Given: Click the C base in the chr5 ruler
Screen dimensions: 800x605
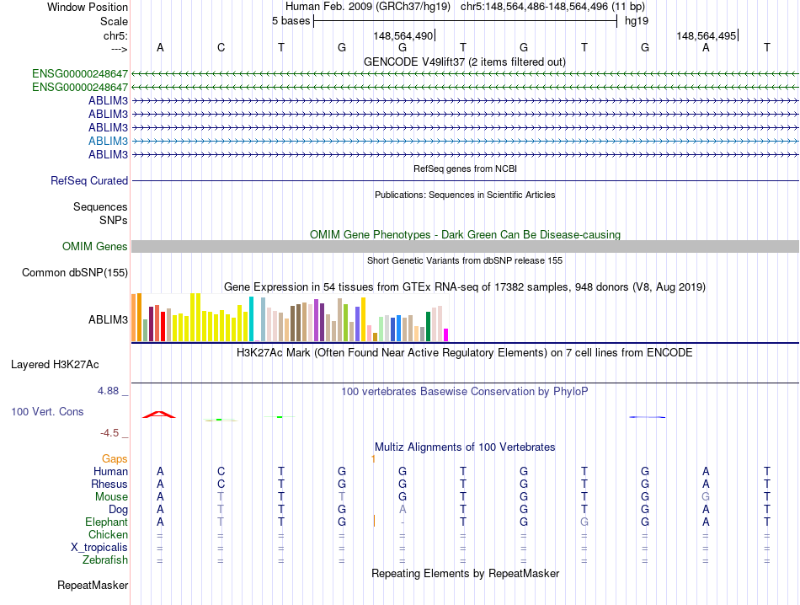Looking at the screenshot, I should point(221,47).
